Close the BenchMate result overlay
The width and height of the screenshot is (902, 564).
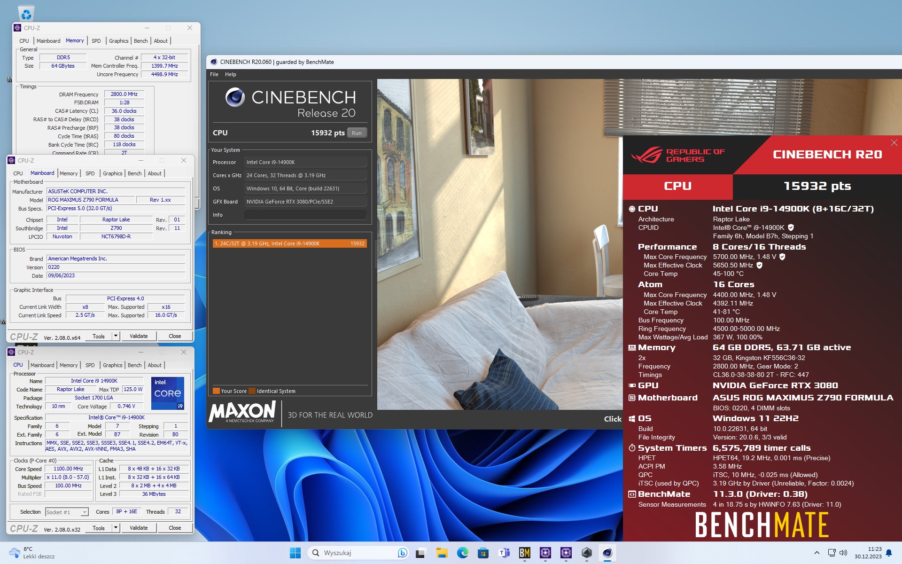894,143
